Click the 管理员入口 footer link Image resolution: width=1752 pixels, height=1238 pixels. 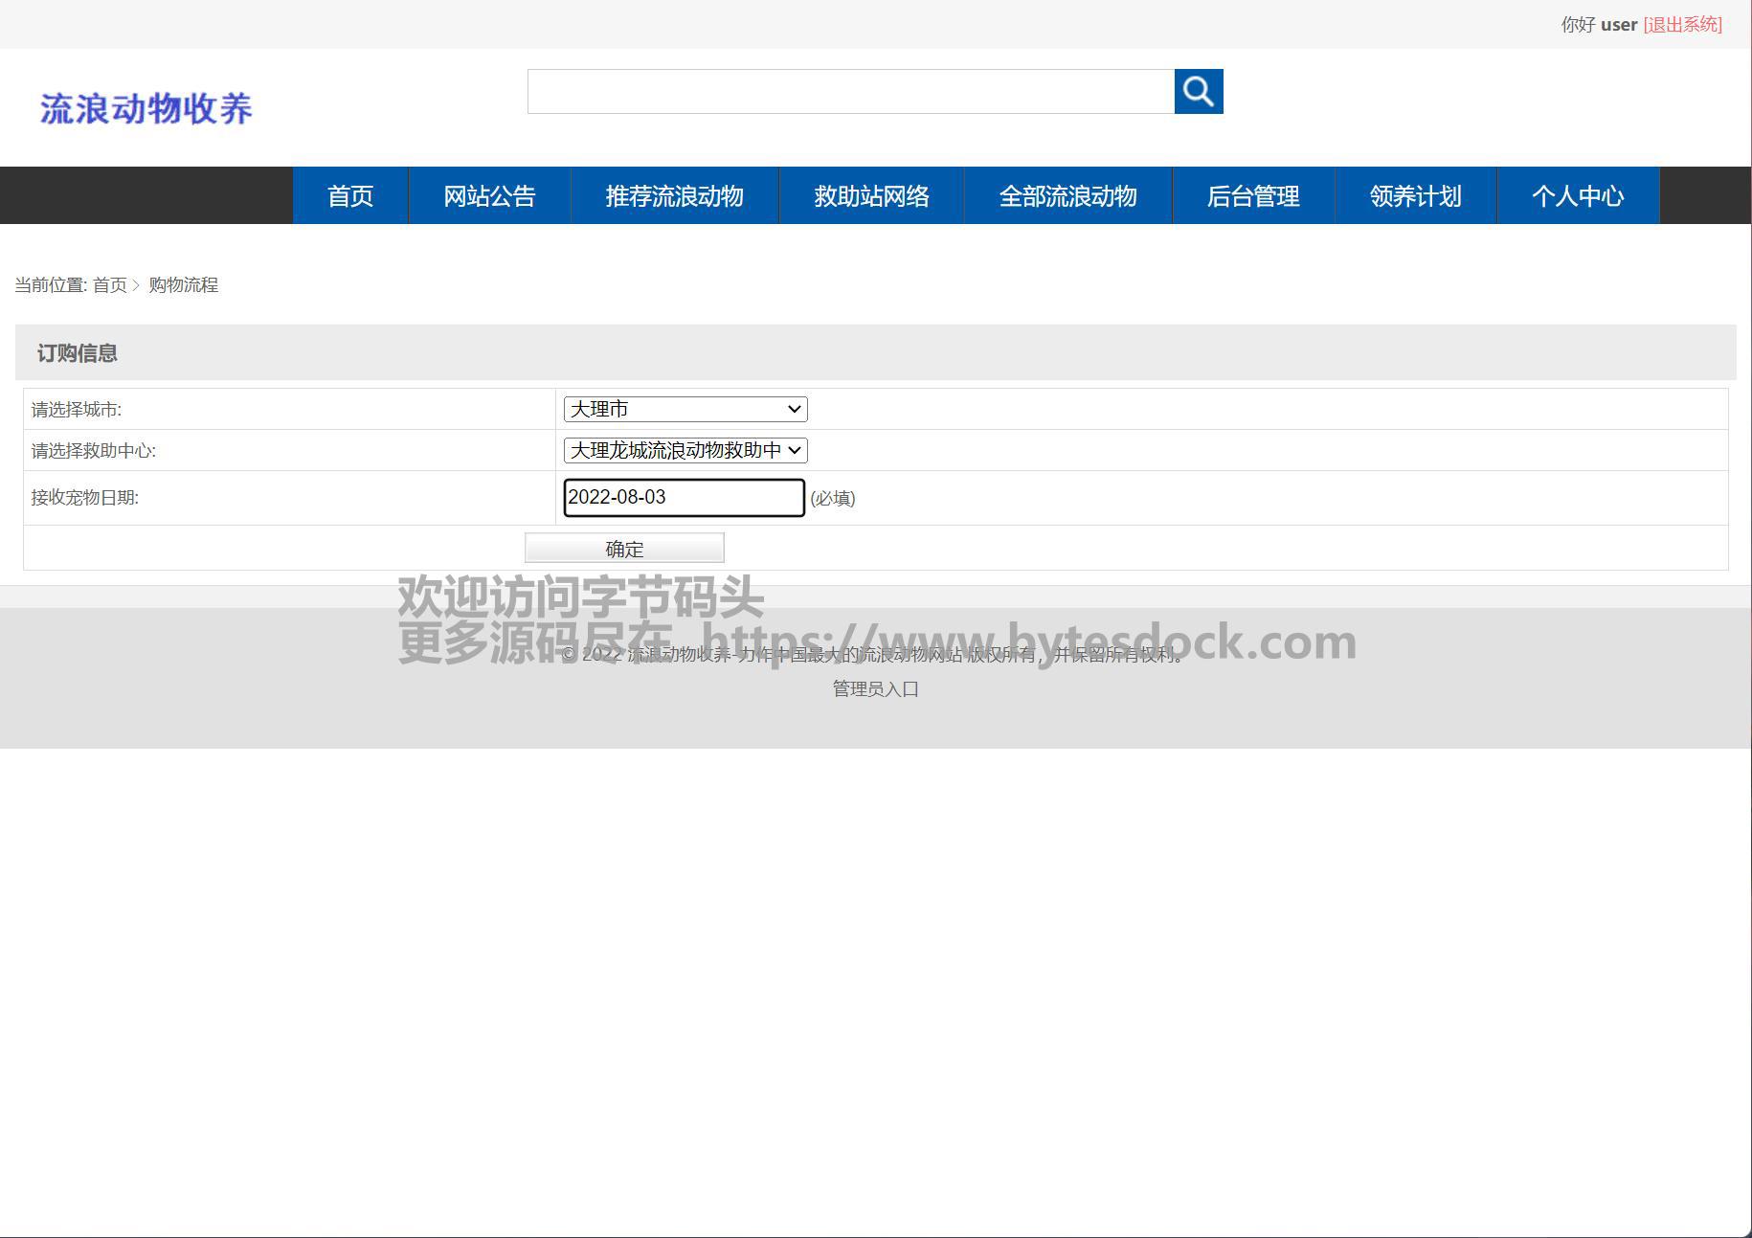[875, 688]
